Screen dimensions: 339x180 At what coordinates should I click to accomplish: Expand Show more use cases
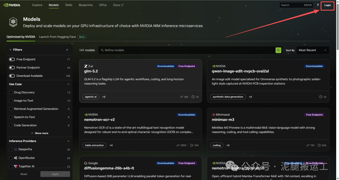(40, 133)
